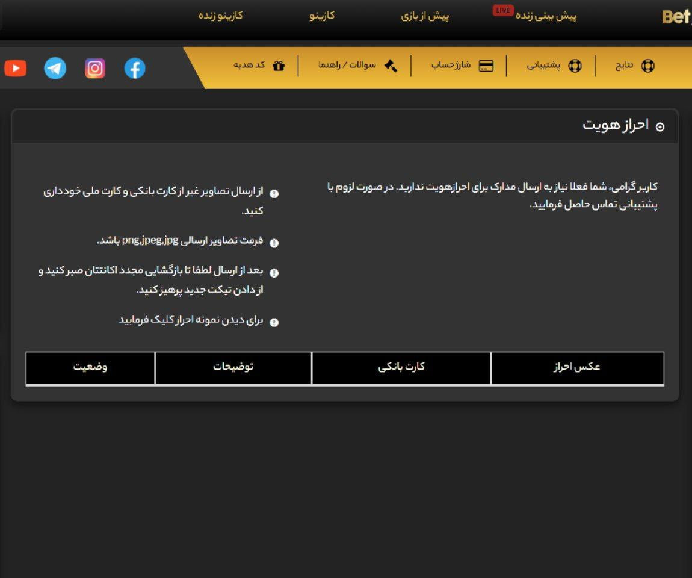The height and width of the screenshot is (578, 692).
Task: Click the عکس احراز column header
Action: [x=576, y=368]
